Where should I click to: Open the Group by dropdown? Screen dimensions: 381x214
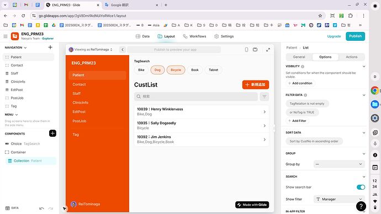click(339, 164)
